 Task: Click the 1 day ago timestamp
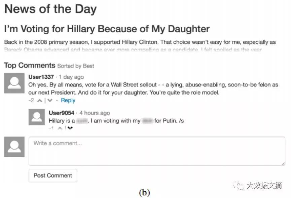click(x=71, y=77)
